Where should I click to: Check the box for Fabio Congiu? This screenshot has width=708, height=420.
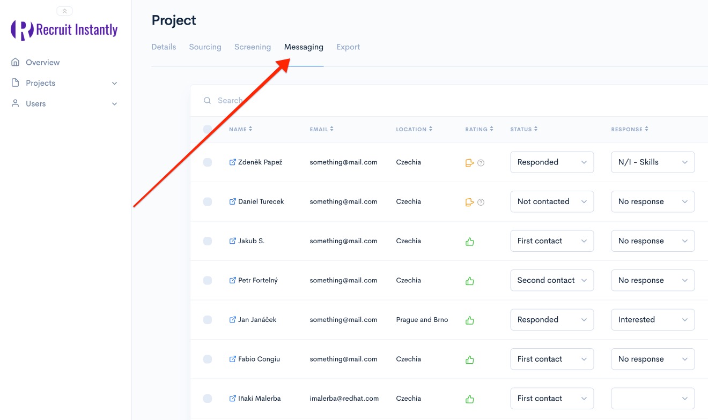(x=208, y=359)
